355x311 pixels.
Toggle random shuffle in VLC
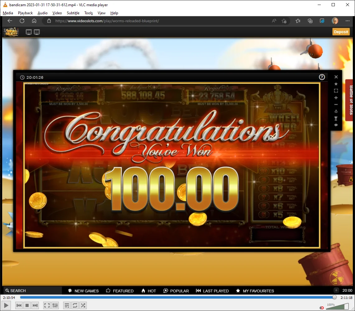(x=83, y=306)
